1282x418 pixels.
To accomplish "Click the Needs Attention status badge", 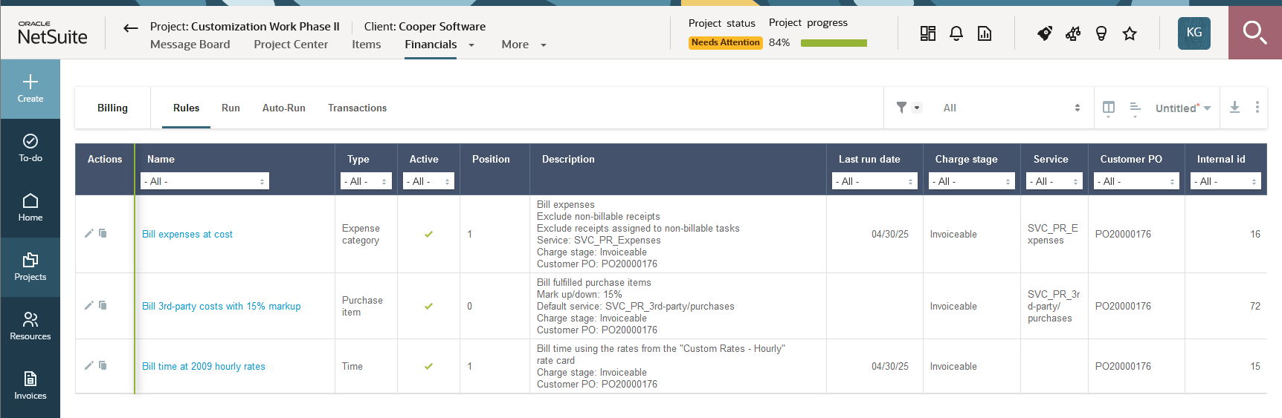I will [725, 42].
